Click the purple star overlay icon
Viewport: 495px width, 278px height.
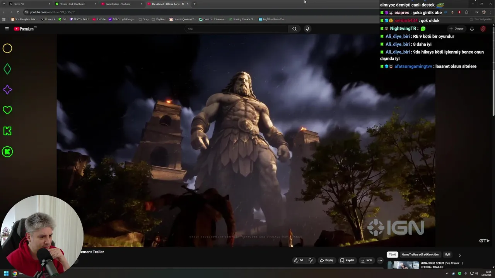tap(7, 90)
